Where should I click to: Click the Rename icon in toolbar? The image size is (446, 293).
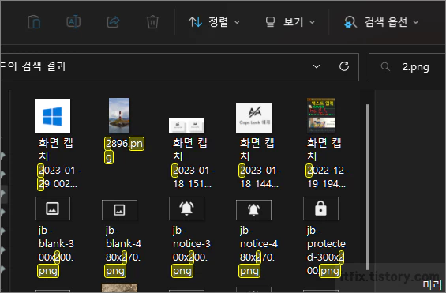click(x=73, y=22)
